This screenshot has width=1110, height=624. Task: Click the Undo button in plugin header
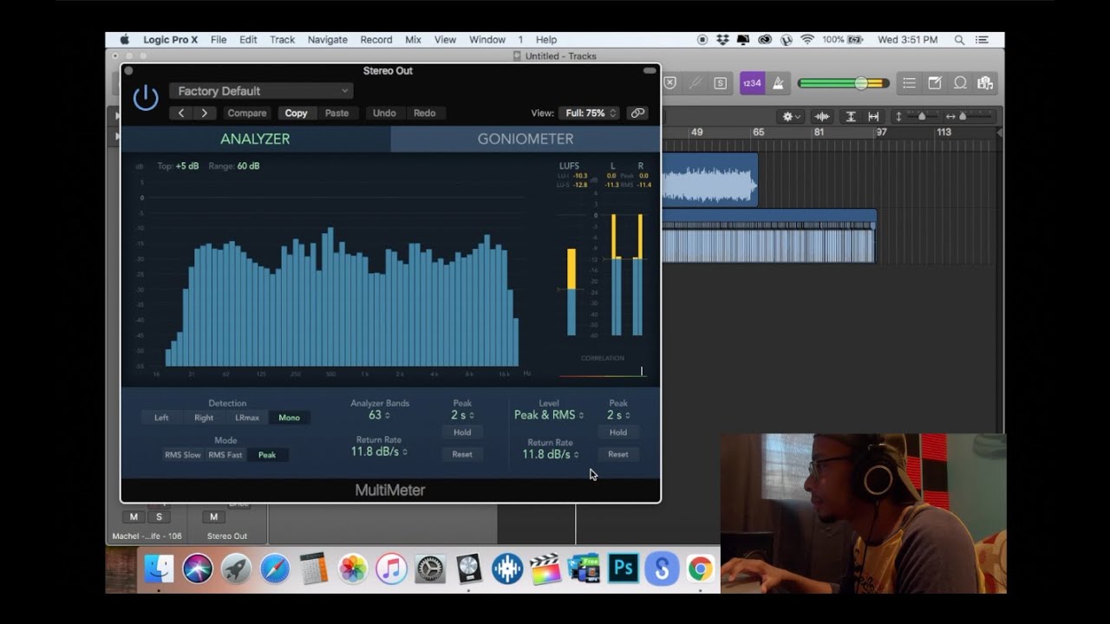pos(384,113)
